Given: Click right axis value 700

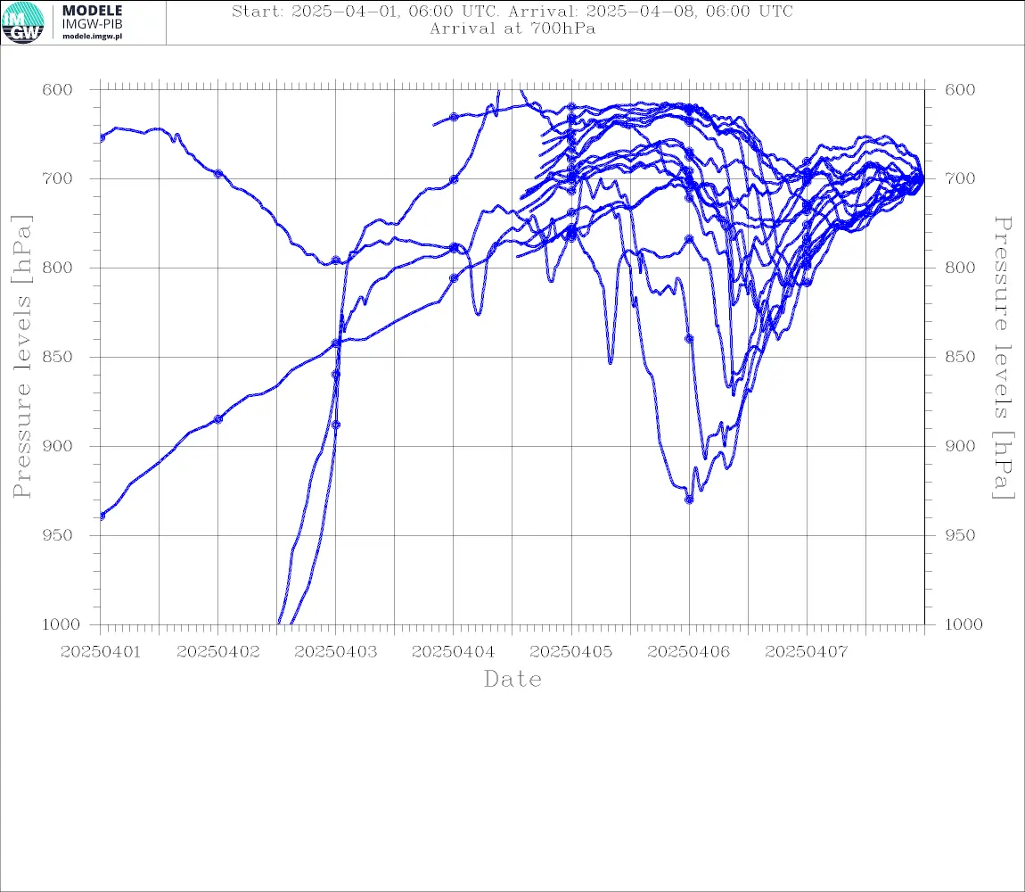Looking at the screenshot, I should pos(960,178).
